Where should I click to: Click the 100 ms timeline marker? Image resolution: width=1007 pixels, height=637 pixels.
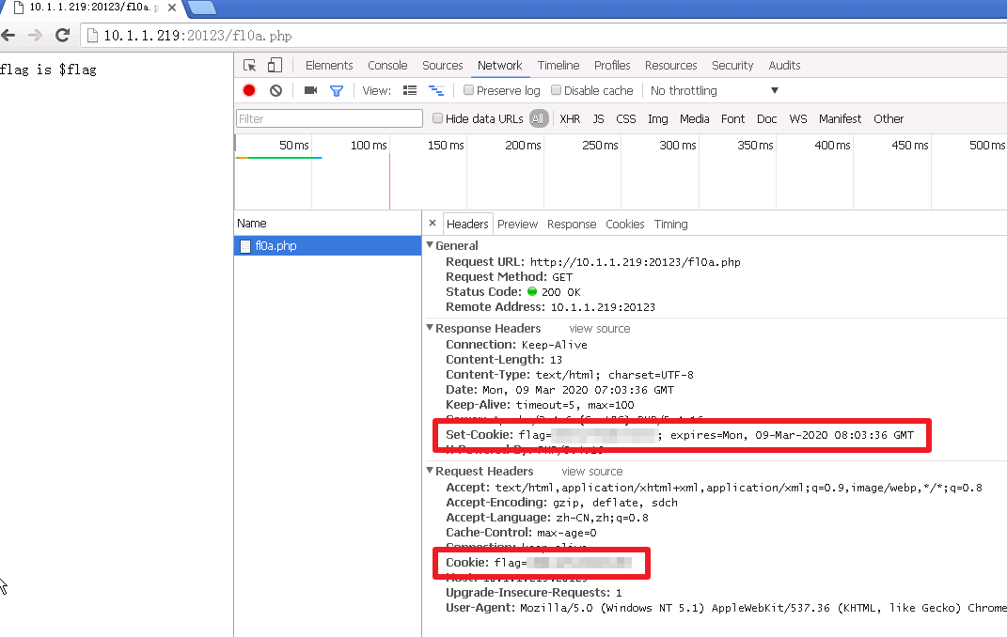click(369, 146)
